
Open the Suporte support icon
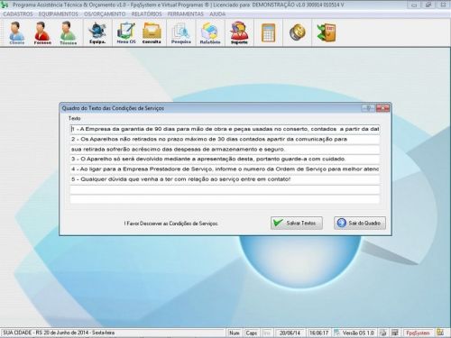[x=239, y=33]
